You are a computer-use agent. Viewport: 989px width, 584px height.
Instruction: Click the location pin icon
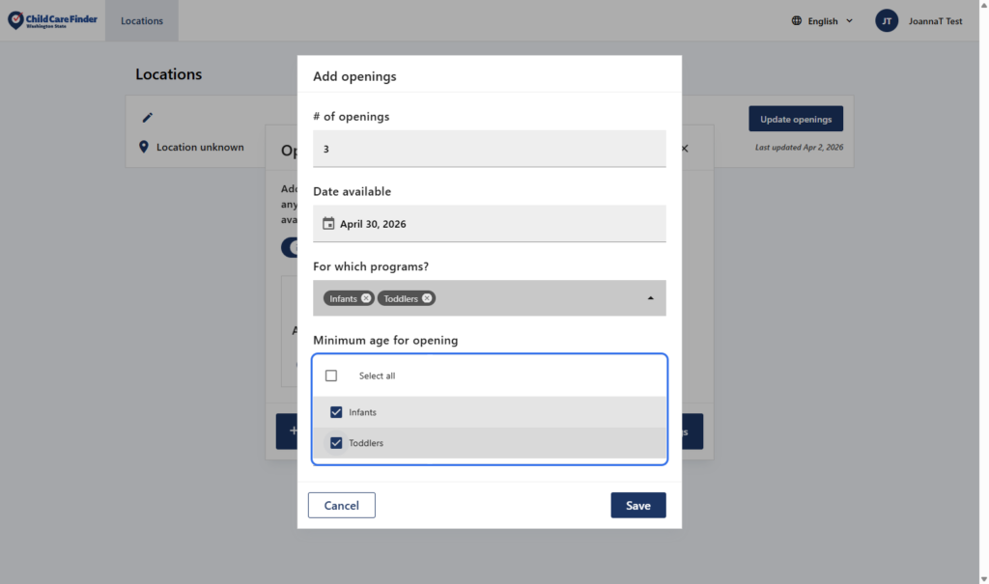(144, 148)
